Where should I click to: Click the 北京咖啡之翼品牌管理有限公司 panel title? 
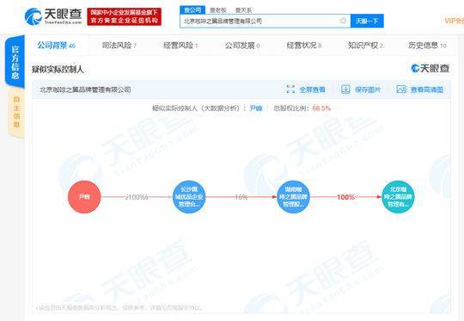pos(85,90)
